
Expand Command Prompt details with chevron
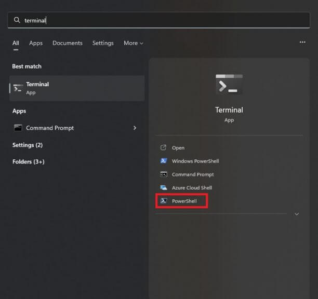pos(135,128)
